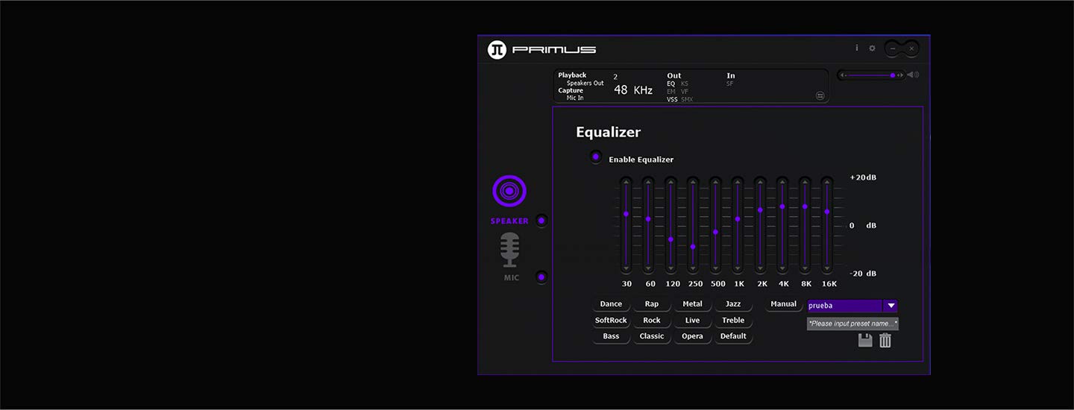Toggle the Speaker enable button
Image resolution: width=1074 pixels, height=410 pixels.
[x=541, y=221]
